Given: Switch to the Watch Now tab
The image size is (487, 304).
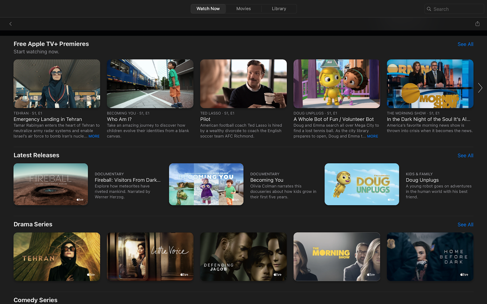Looking at the screenshot, I should [x=208, y=9].
